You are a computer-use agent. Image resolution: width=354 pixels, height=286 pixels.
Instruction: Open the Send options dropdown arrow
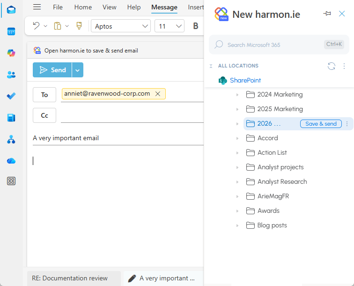pyautogui.click(x=77, y=70)
